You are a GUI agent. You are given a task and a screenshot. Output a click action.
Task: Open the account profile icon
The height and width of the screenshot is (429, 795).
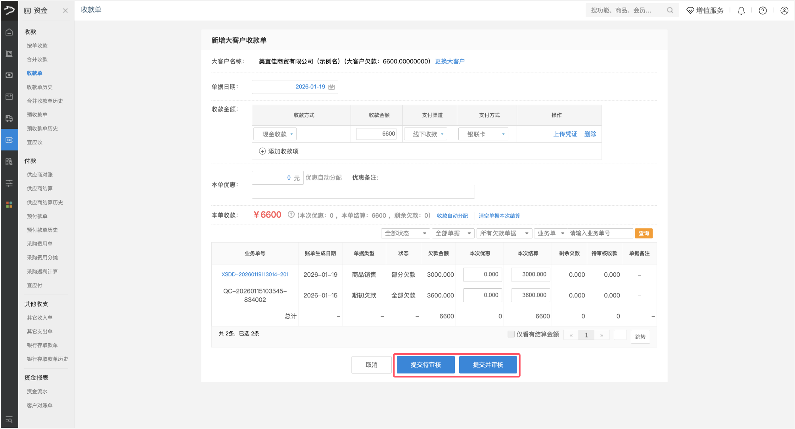click(x=784, y=10)
